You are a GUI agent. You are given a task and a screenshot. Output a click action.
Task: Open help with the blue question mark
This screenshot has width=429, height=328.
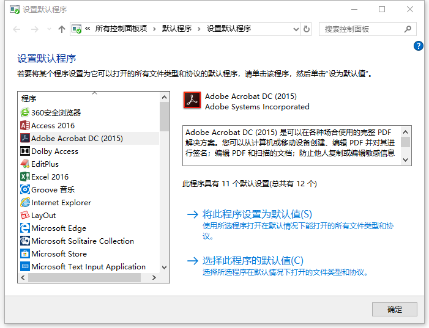pos(419,46)
